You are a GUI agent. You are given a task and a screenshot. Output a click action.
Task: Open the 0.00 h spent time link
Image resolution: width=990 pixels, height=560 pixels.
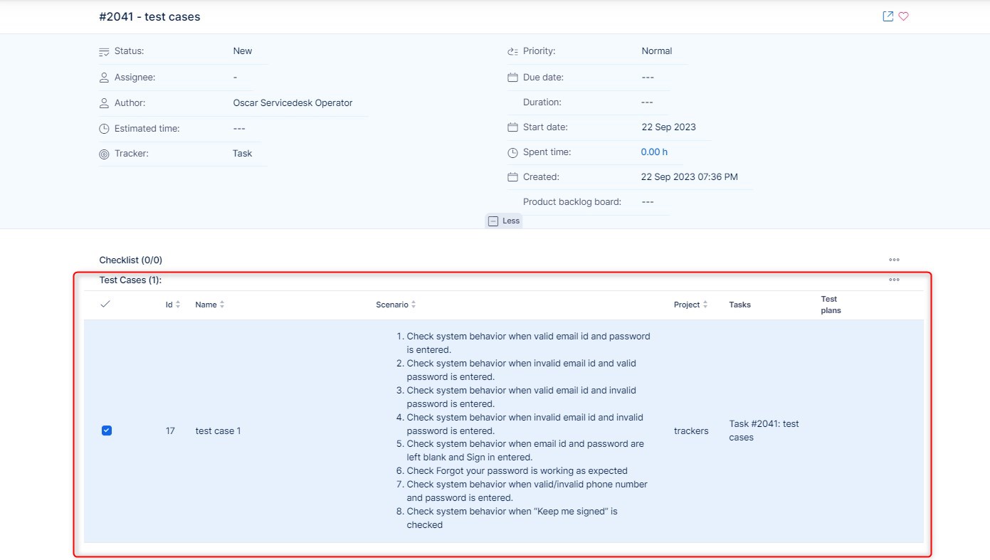(654, 152)
